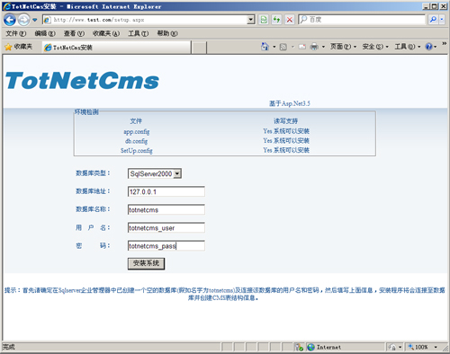Click the 完成 status bar text
This screenshot has height=354, width=450.
point(9,347)
